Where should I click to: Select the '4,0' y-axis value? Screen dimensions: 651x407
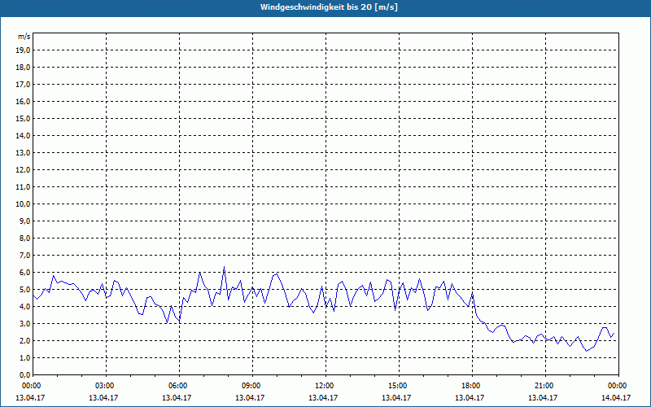pyautogui.click(x=25, y=307)
